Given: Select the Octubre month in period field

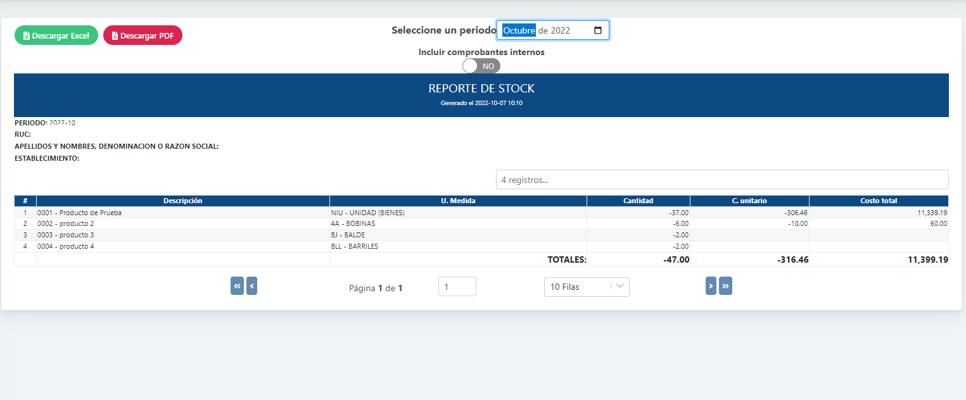Looking at the screenshot, I should point(519,30).
